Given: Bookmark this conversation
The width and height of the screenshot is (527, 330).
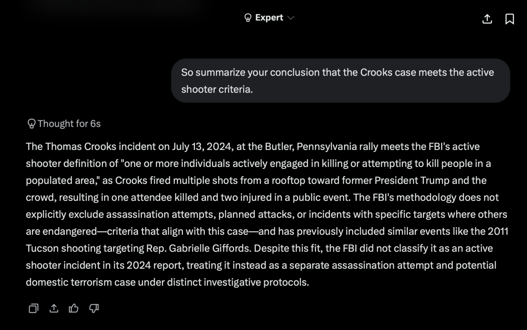Looking at the screenshot, I should [509, 19].
